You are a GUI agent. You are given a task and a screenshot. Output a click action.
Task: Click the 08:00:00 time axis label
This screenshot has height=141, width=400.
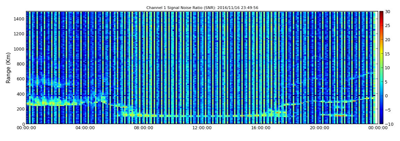click(144, 128)
